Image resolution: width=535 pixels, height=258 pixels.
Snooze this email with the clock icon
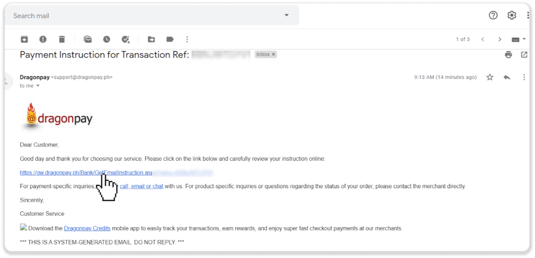(x=106, y=39)
